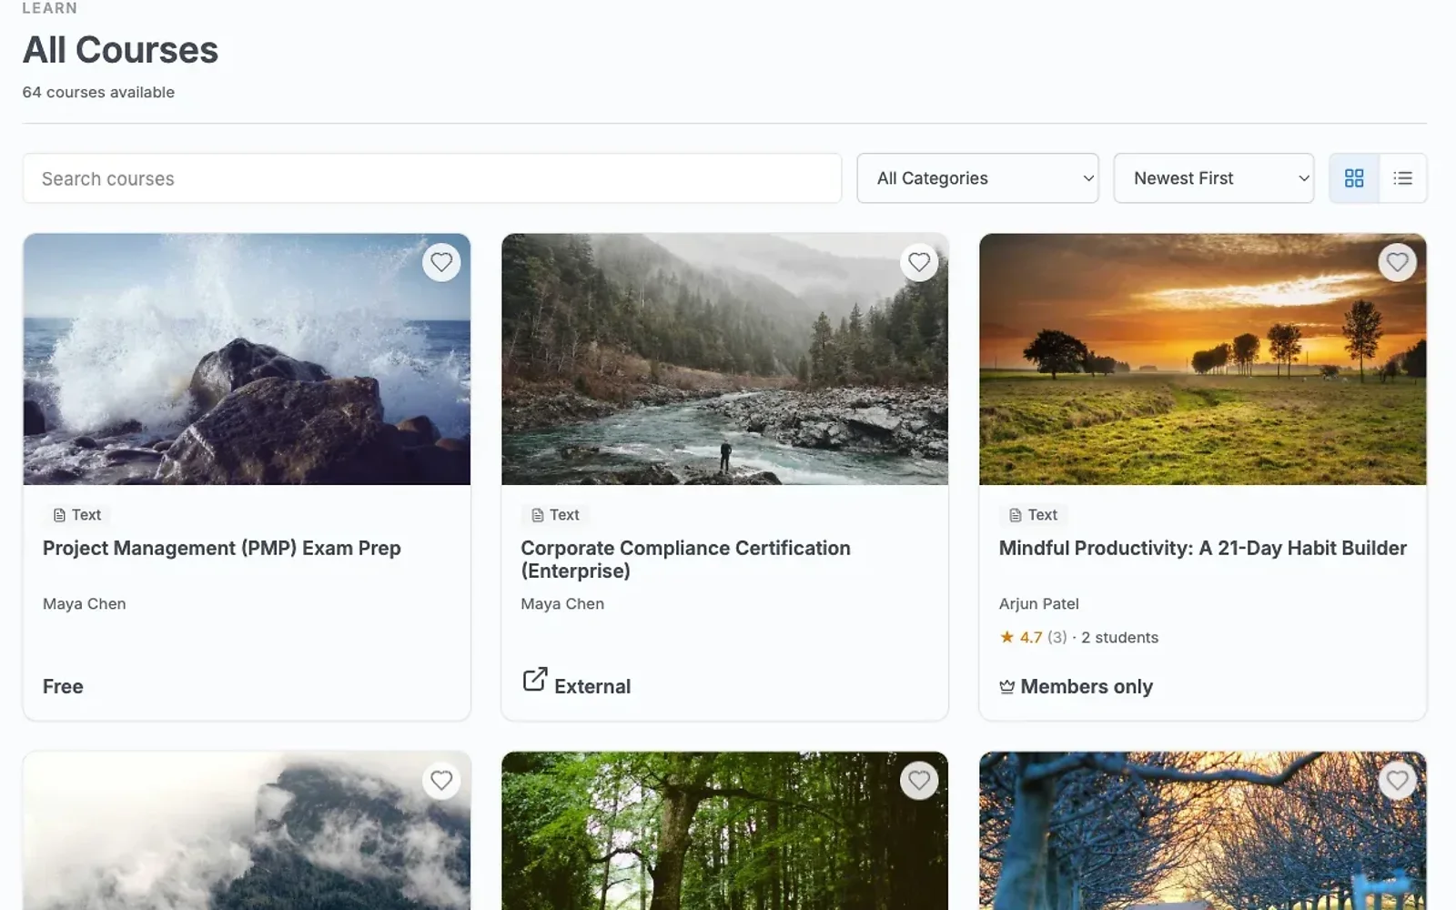This screenshot has height=910, width=1456.
Task: Open the cloudy mountain course thumbnail
Action: click(247, 831)
